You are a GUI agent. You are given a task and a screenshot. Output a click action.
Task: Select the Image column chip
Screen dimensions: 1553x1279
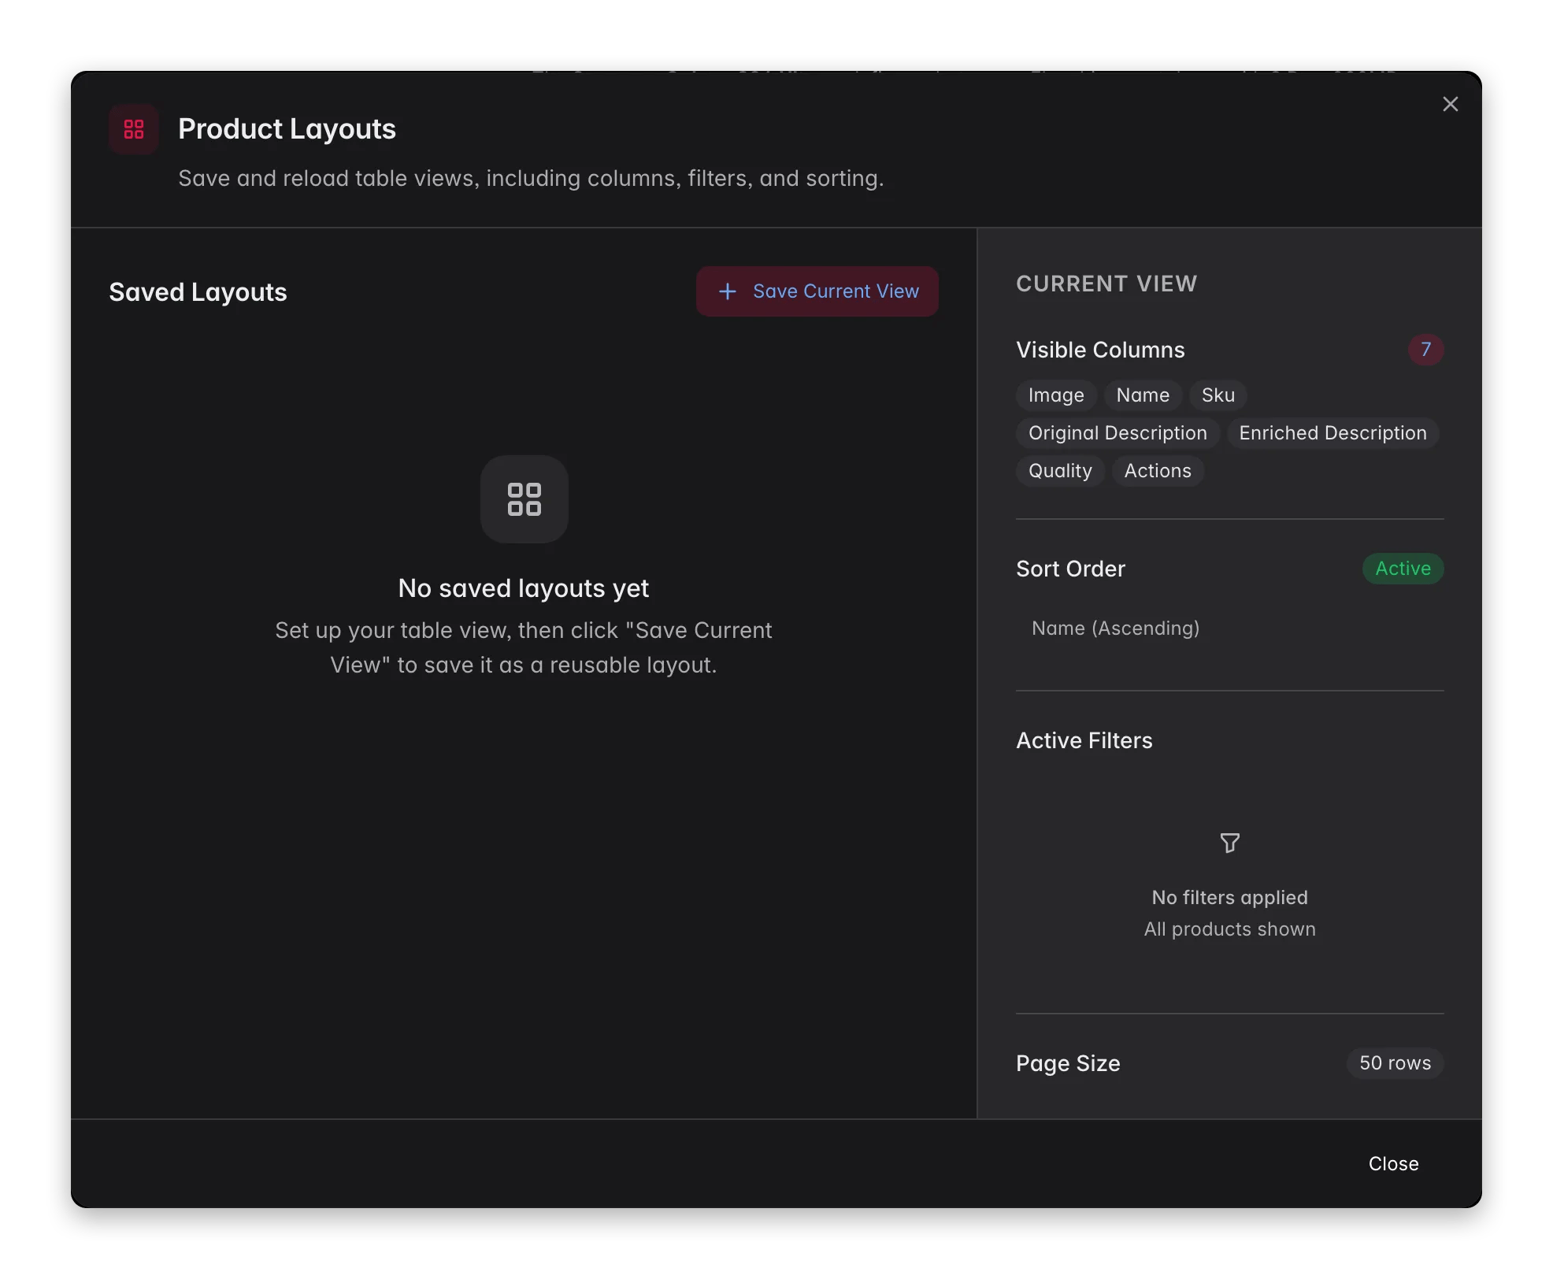tap(1056, 395)
